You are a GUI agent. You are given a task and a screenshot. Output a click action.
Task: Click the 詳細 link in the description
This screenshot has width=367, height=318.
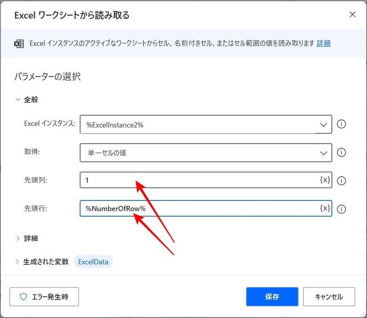[323, 43]
